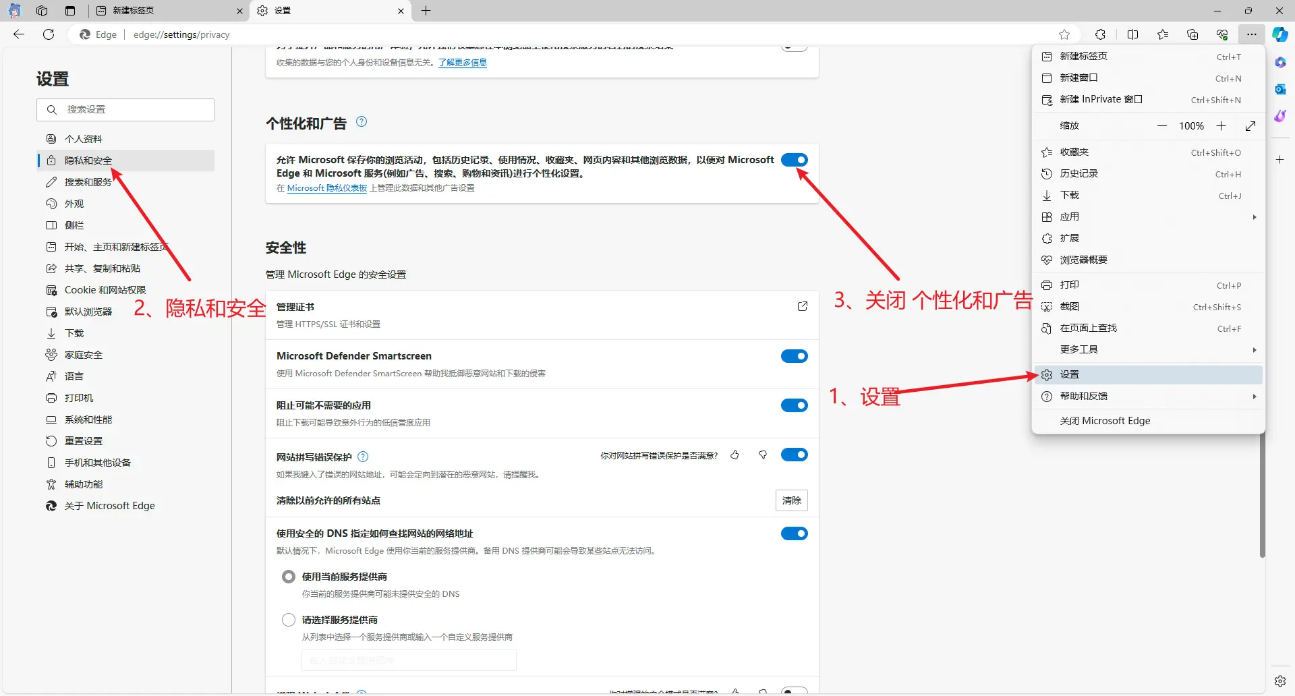
Task: Open the Favorites star-list toolbar icon
Action: (1162, 34)
